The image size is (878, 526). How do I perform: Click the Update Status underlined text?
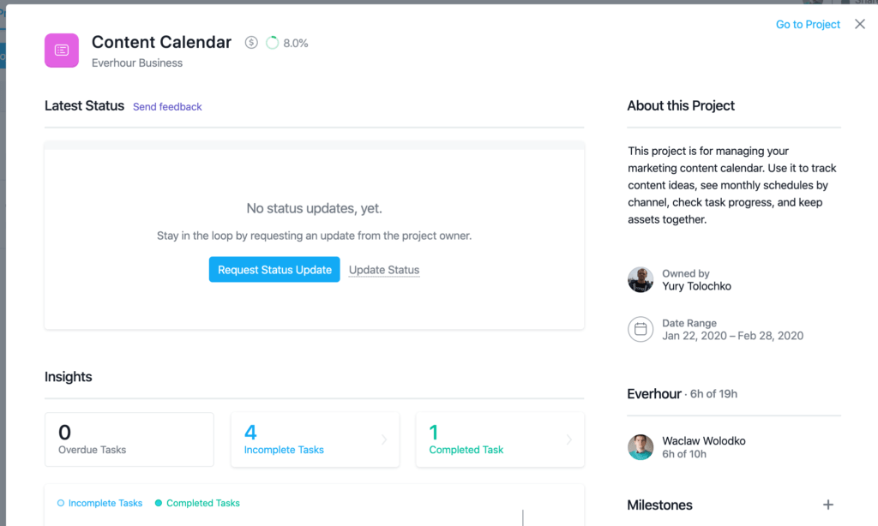point(383,269)
